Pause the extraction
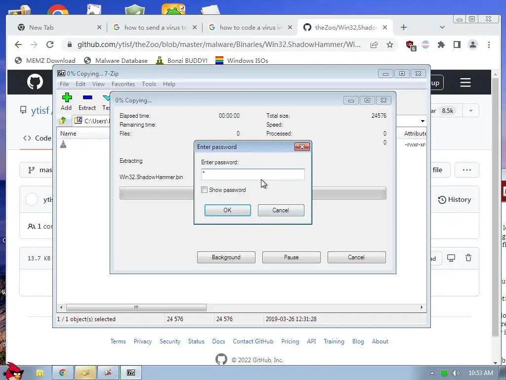The height and width of the screenshot is (380, 506). (292, 257)
